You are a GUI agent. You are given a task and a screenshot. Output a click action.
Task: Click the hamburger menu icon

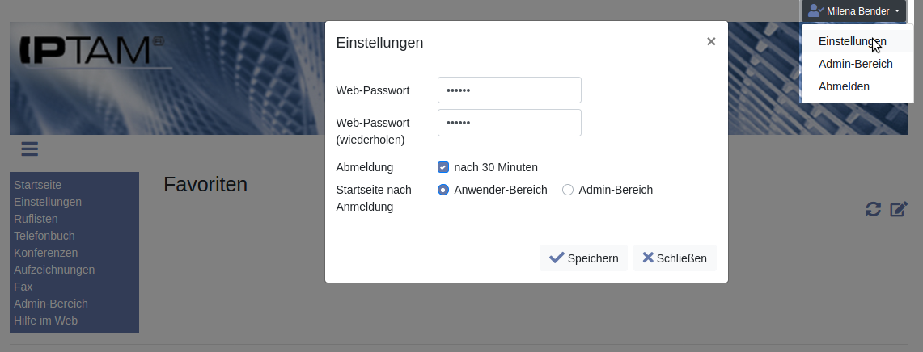(x=30, y=149)
